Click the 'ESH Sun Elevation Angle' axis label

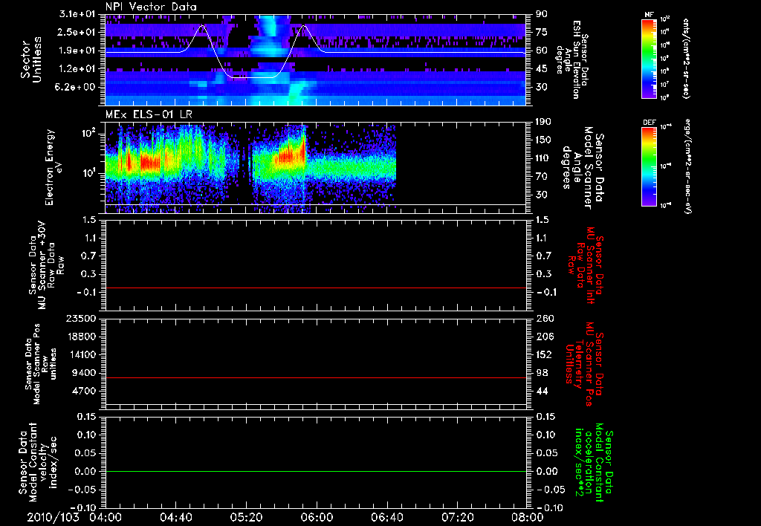click(x=572, y=59)
